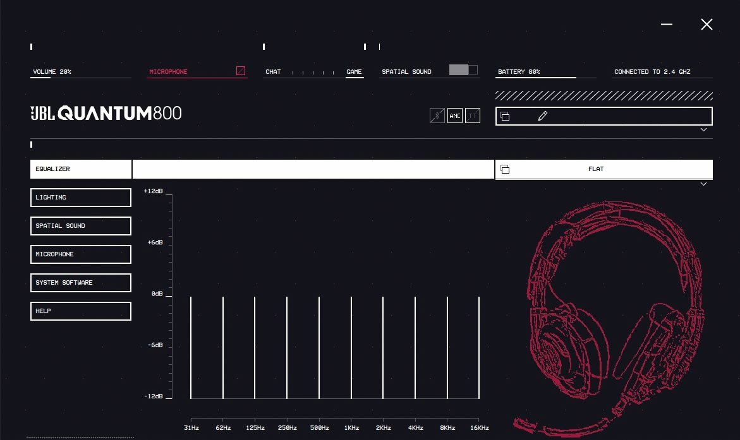Open the FLAT equalizer preset selector

pyautogui.click(x=604, y=169)
